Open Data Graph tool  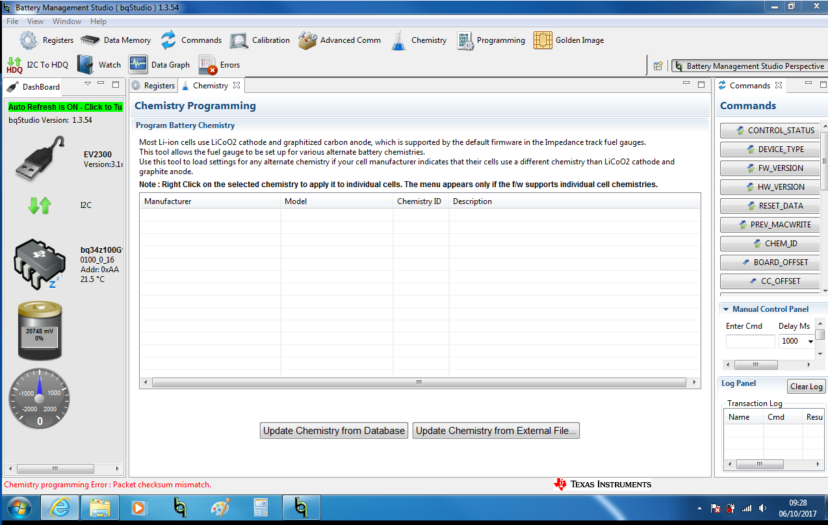pos(159,65)
